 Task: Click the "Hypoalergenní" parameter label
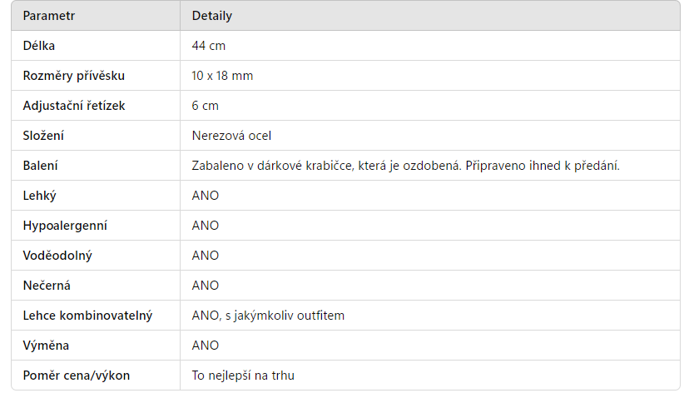[65, 226]
